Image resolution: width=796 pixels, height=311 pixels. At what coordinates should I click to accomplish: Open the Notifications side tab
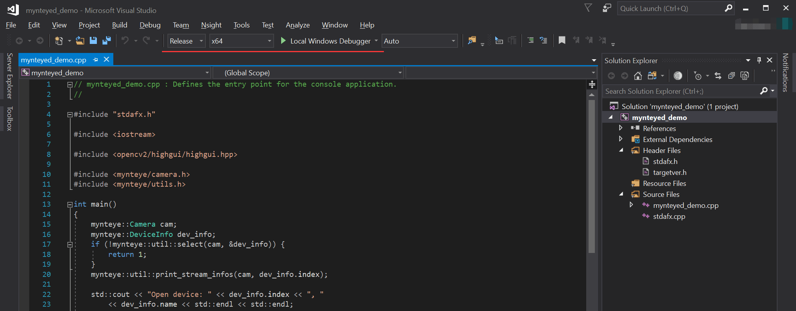[x=785, y=73]
